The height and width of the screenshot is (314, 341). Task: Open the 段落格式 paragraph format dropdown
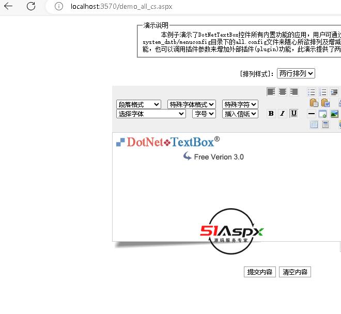pos(138,104)
